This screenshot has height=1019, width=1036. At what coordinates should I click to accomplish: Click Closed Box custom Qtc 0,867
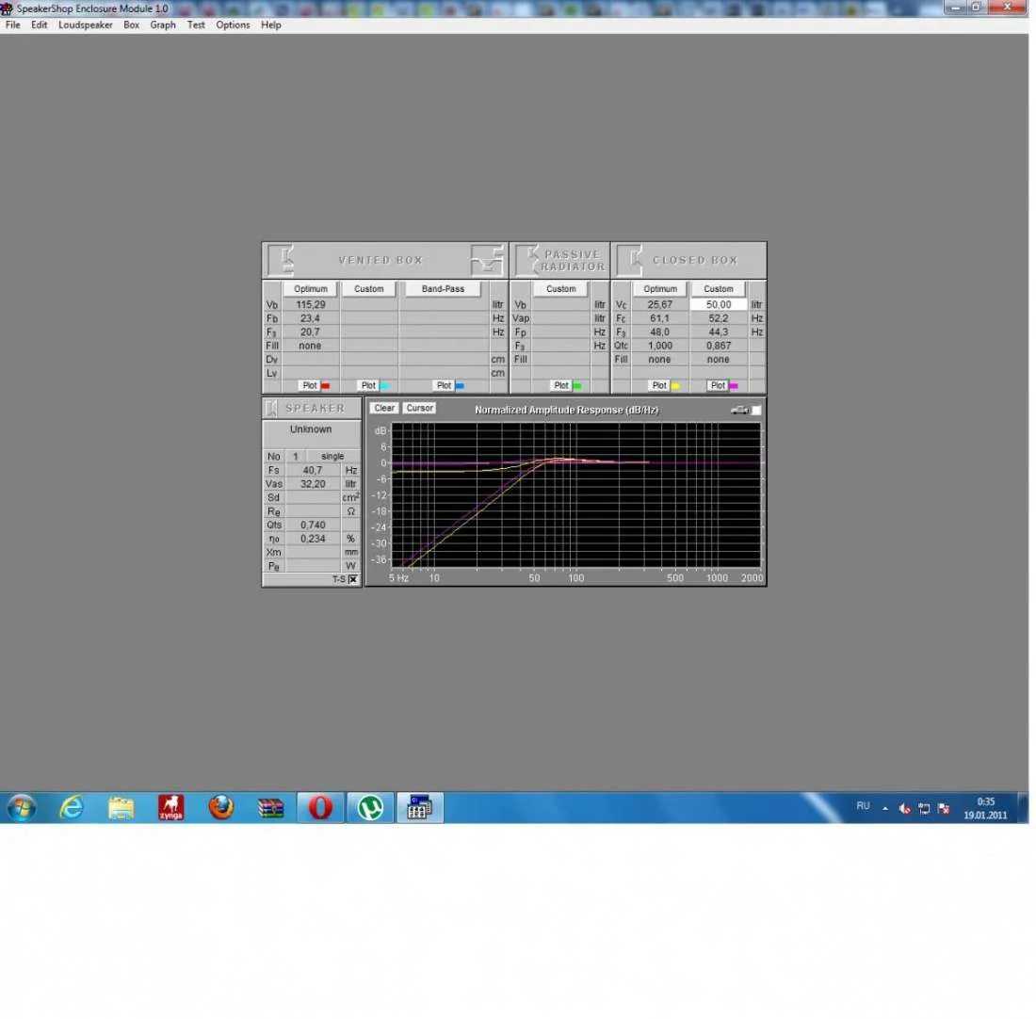click(x=719, y=346)
